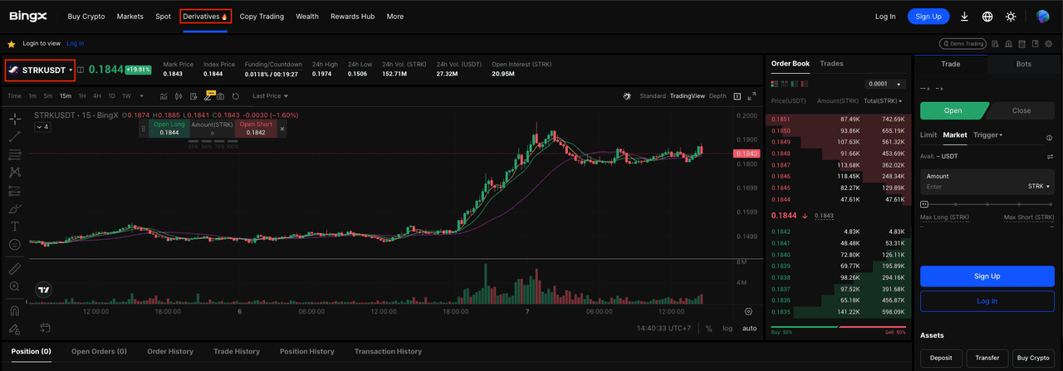Click the download app icon

point(964,17)
